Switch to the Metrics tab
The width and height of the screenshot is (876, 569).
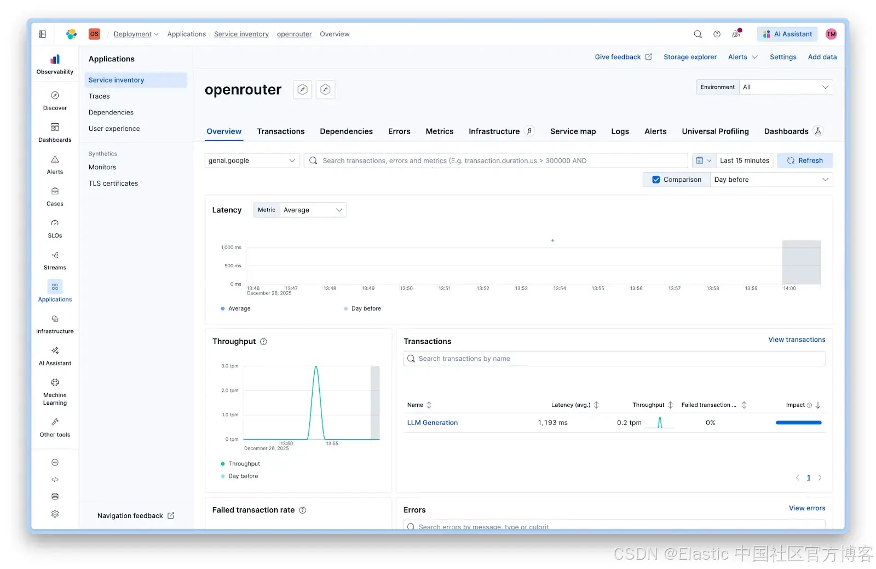(x=440, y=131)
